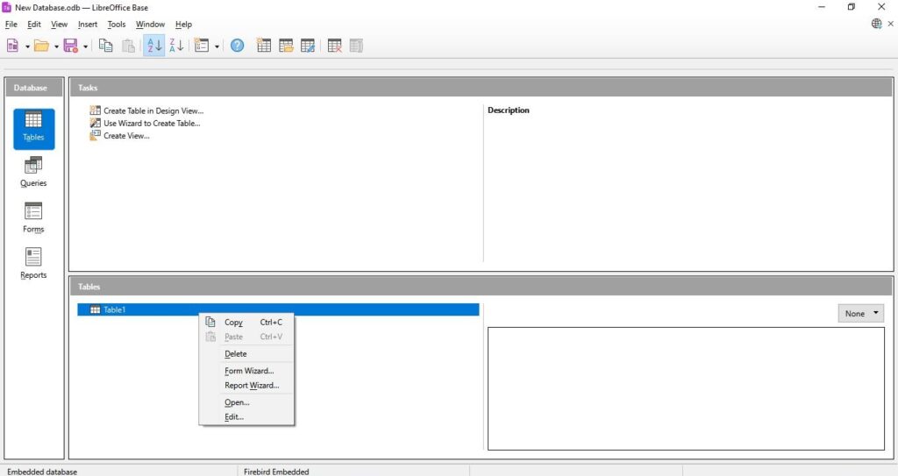Screen dimensions: 898x476
Task: Open LibreOffice Help via the question mark icon
Action: tap(237, 46)
